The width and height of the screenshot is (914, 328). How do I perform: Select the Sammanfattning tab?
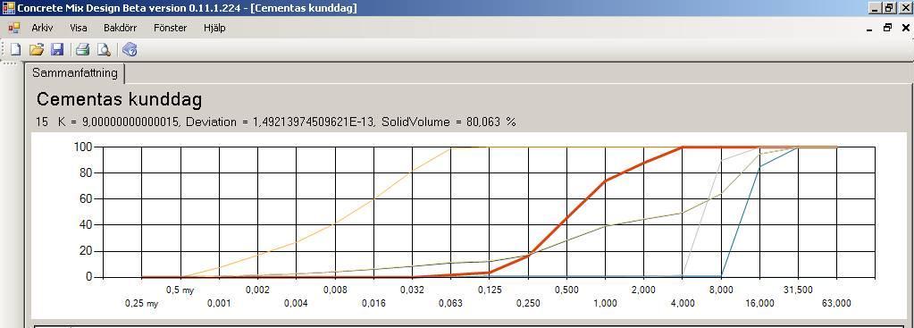coord(75,72)
